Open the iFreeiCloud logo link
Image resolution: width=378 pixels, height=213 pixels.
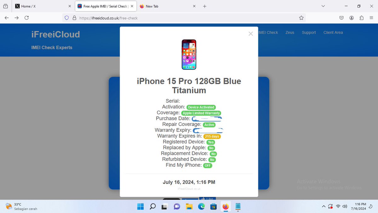click(x=55, y=34)
